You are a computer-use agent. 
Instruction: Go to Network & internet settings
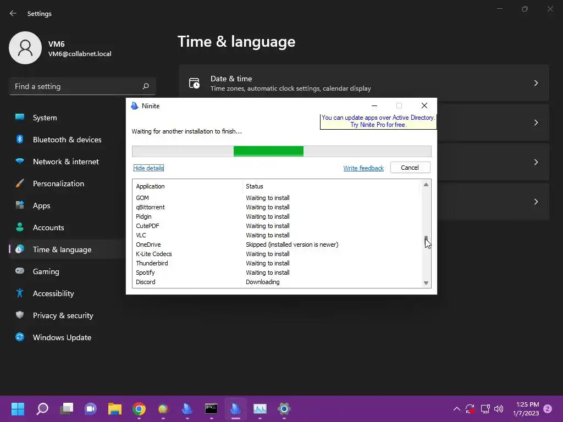coord(67,162)
